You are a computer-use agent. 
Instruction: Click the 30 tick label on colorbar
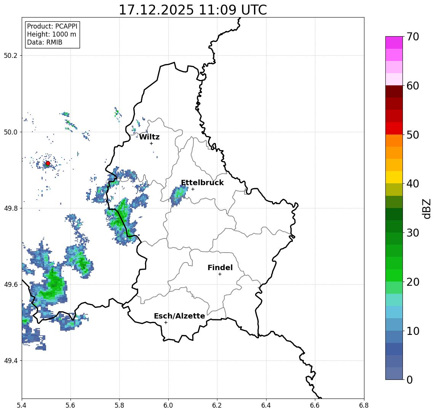click(x=412, y=233)
